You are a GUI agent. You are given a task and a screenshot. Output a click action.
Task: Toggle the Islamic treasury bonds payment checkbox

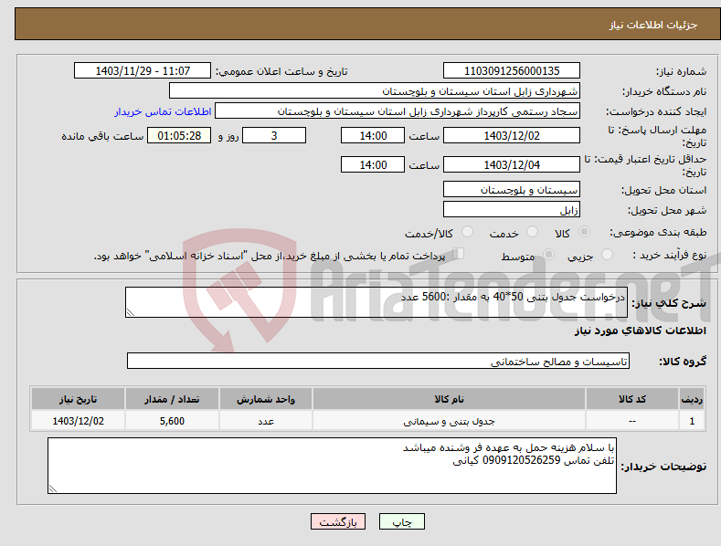pos(458,253)
